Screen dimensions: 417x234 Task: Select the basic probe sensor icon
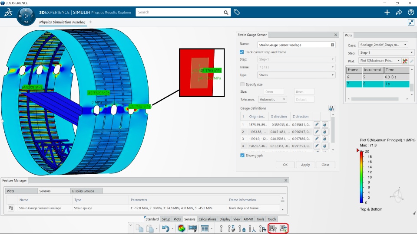coord(221,228)
